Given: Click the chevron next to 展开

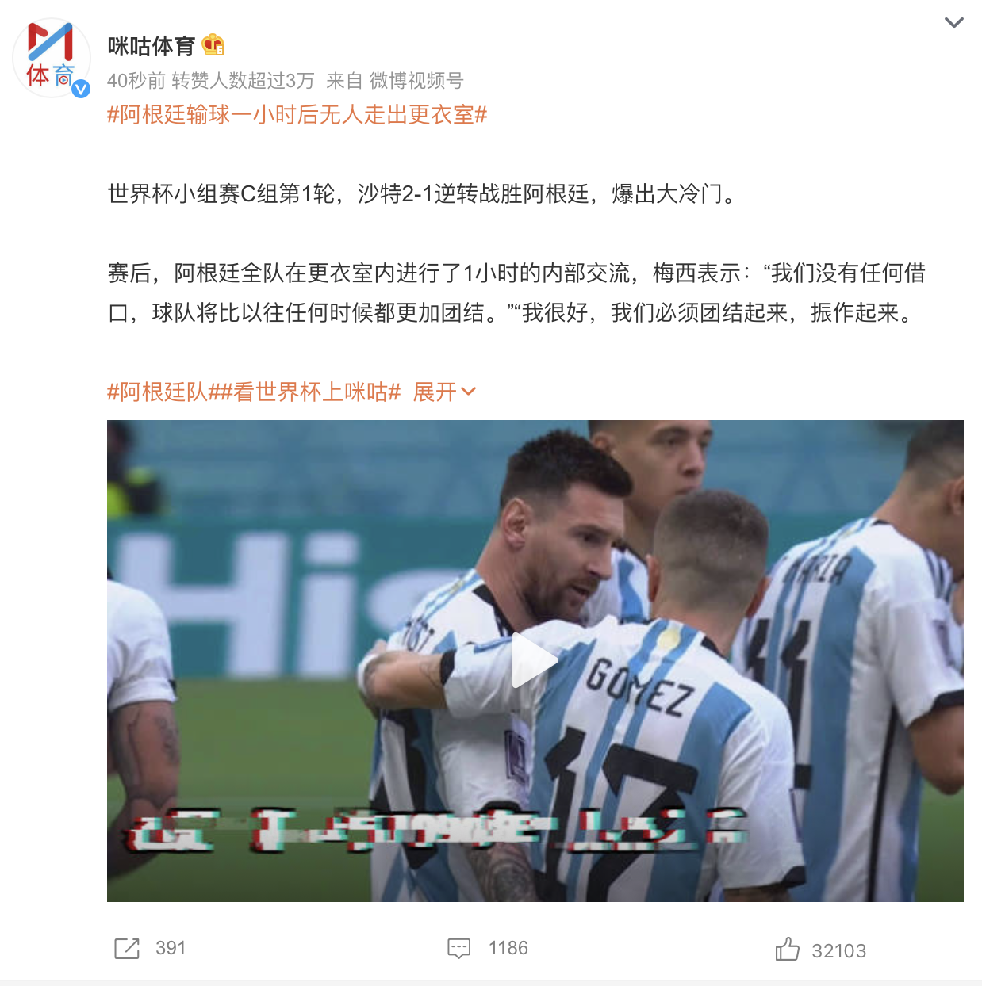Looking at the screenshot, I should pyautogui.click(x=468, y=392).
